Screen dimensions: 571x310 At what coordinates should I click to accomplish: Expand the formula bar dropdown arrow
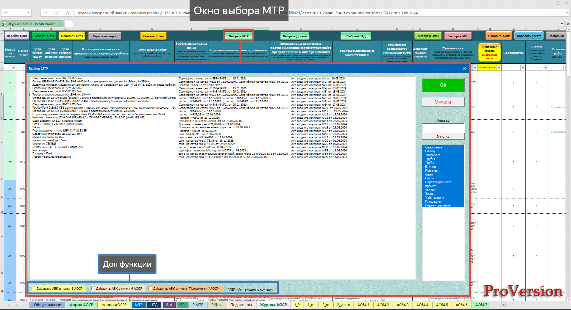click(x=567, y=13)
